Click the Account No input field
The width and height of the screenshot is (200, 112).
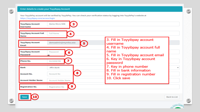113,74
